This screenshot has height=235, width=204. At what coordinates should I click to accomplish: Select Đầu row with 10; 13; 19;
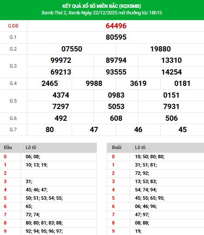click(x=48, y=165)
